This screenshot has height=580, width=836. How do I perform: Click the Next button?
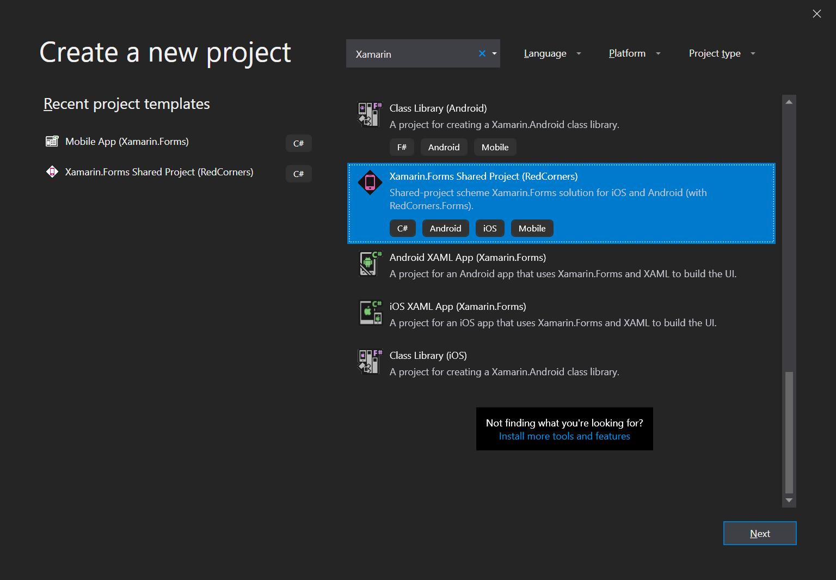tap(760, 533)
